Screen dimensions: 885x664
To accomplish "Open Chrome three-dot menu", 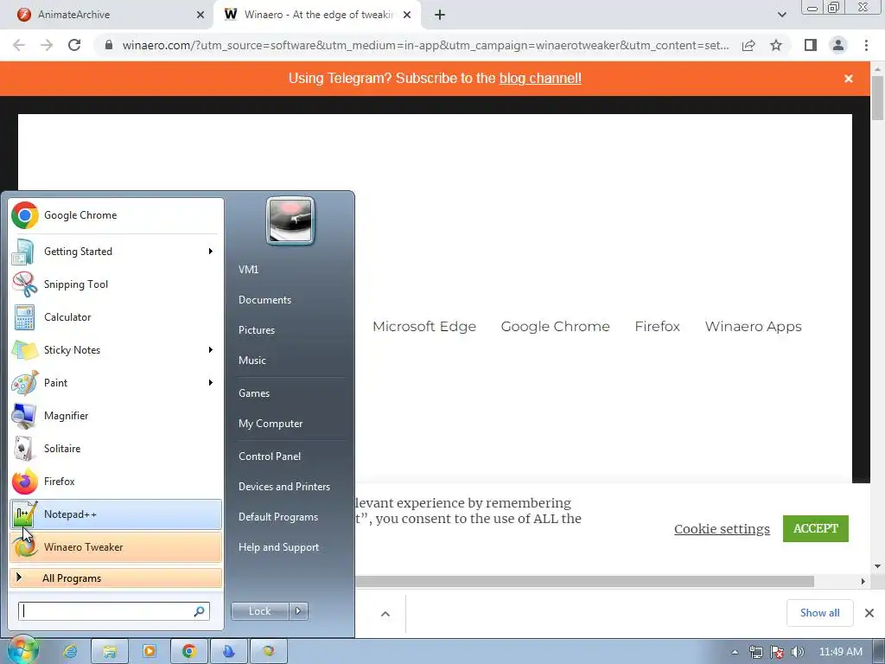I will click(x=866, y=45).
